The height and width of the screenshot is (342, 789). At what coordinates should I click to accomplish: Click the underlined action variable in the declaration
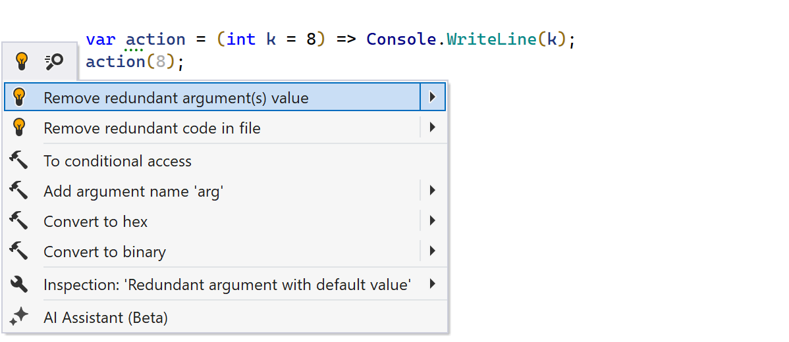[x=155, y=39]
